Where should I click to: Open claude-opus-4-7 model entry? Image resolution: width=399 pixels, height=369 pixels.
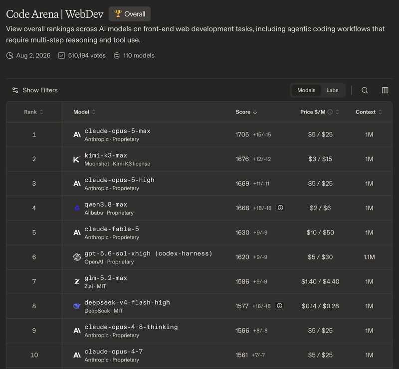114,352
